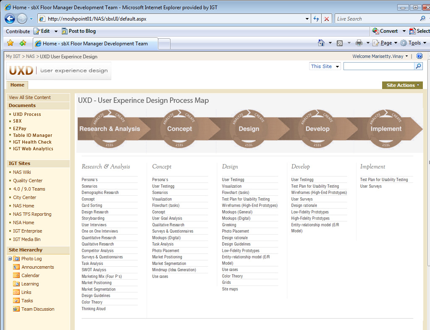Click the Contribute toolbar label

coord(18,31)
